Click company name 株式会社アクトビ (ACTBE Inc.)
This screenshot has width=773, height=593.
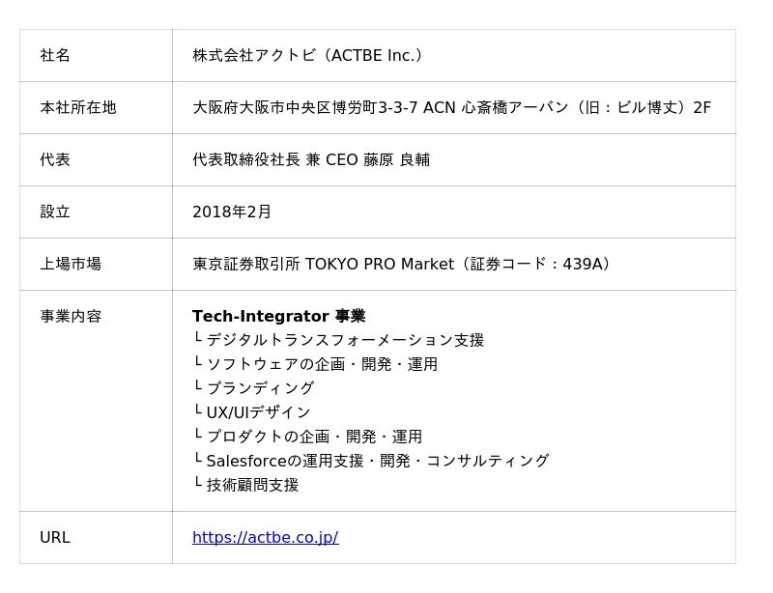[x=308, y=56]
